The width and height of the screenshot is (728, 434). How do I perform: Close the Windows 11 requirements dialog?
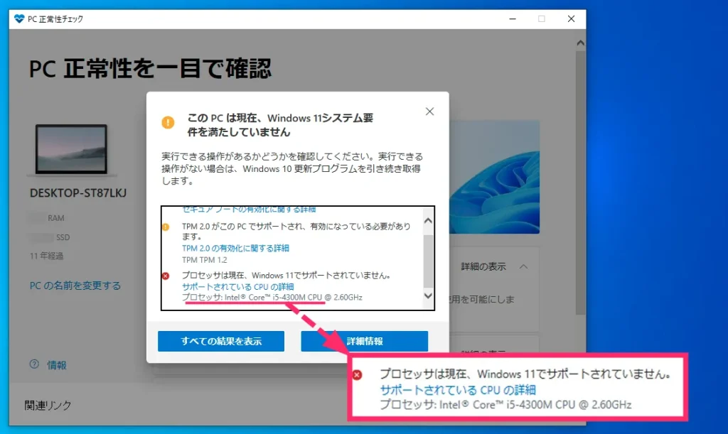(x=429, y=112)
